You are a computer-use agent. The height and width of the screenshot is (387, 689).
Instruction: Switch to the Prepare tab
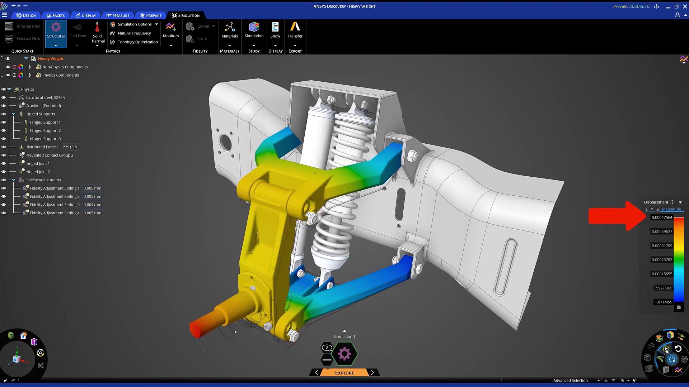coord(151,15)
